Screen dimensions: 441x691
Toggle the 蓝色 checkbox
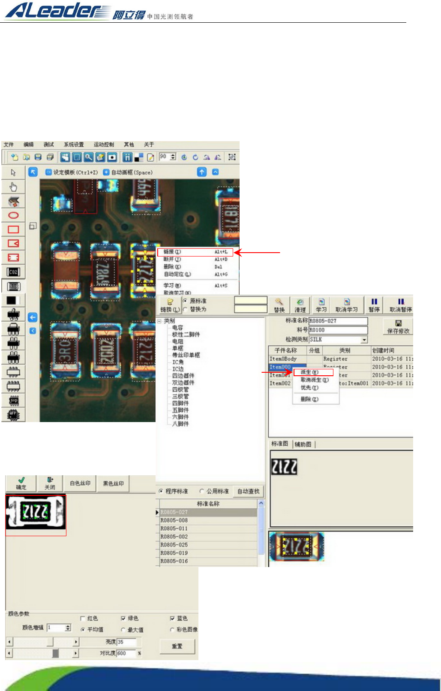click(172, 619)
